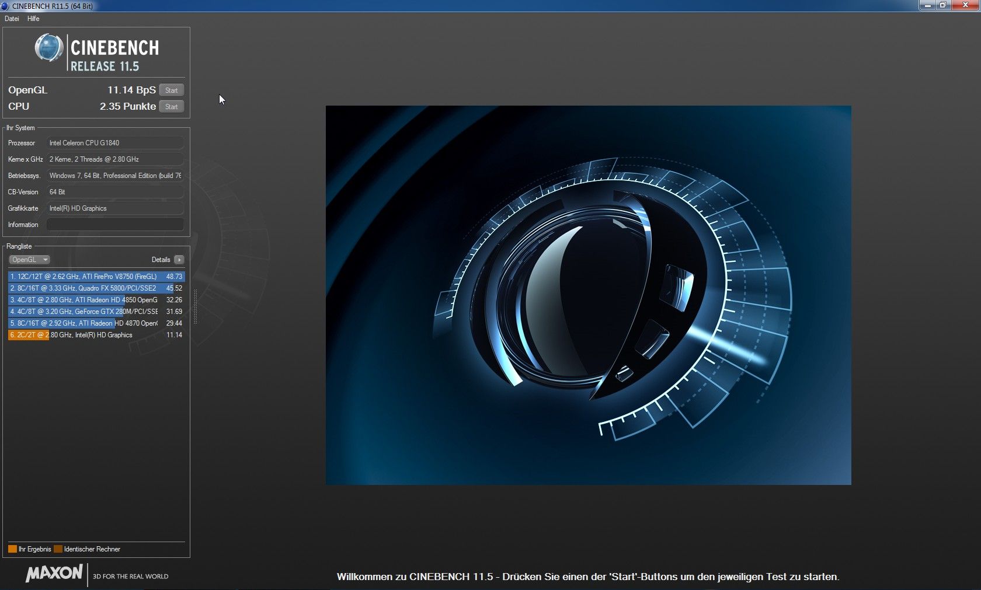Click the CB-Version 64 Bit field
Screen dimensions: 981x590
[x=115, y=192]
